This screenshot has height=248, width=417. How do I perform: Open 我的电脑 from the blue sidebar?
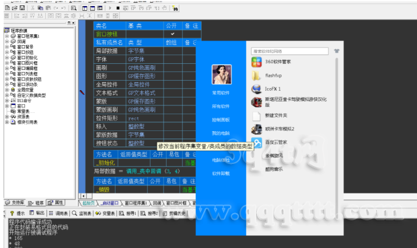(221, 133)
